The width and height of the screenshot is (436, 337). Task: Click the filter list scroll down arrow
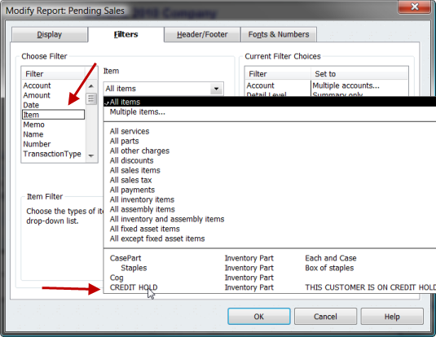(x=91, y=155)
